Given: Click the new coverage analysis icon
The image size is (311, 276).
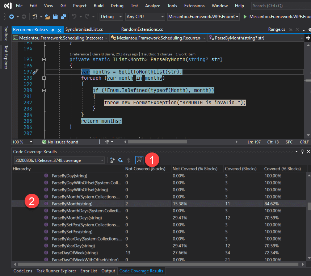Looking at the screenshot, I should (112, 160).
